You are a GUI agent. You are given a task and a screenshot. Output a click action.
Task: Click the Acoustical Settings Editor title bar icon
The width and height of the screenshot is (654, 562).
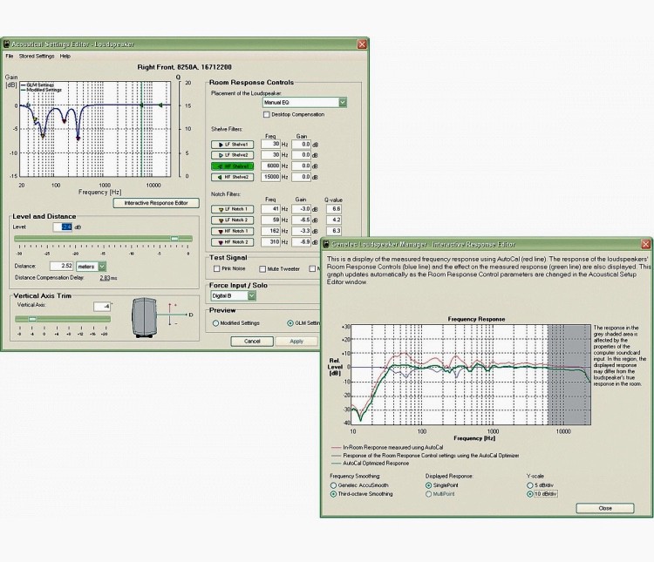coord(6,44)
